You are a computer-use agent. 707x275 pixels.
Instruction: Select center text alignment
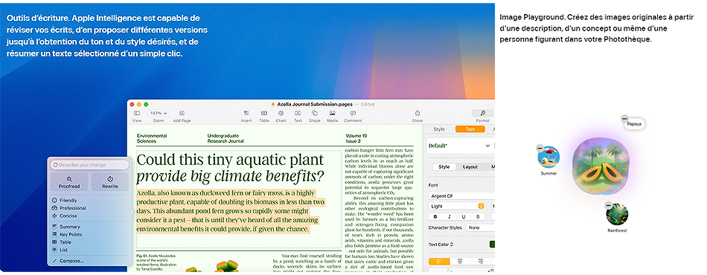[x=460, y=261]
